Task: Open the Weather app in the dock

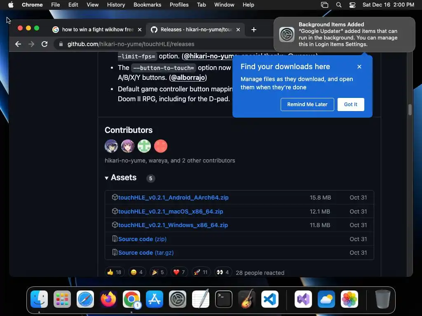Action: coord(326,299)
